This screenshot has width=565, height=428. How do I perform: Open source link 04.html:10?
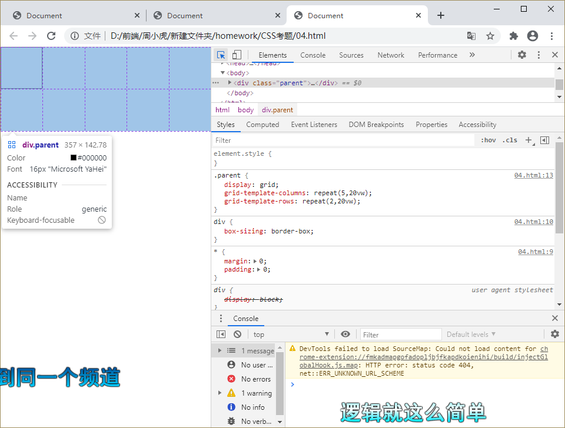533,222
